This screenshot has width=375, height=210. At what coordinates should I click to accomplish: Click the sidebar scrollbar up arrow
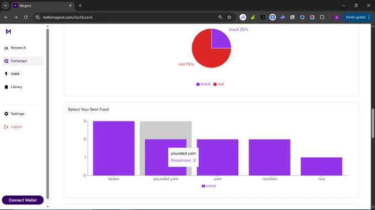47,26
